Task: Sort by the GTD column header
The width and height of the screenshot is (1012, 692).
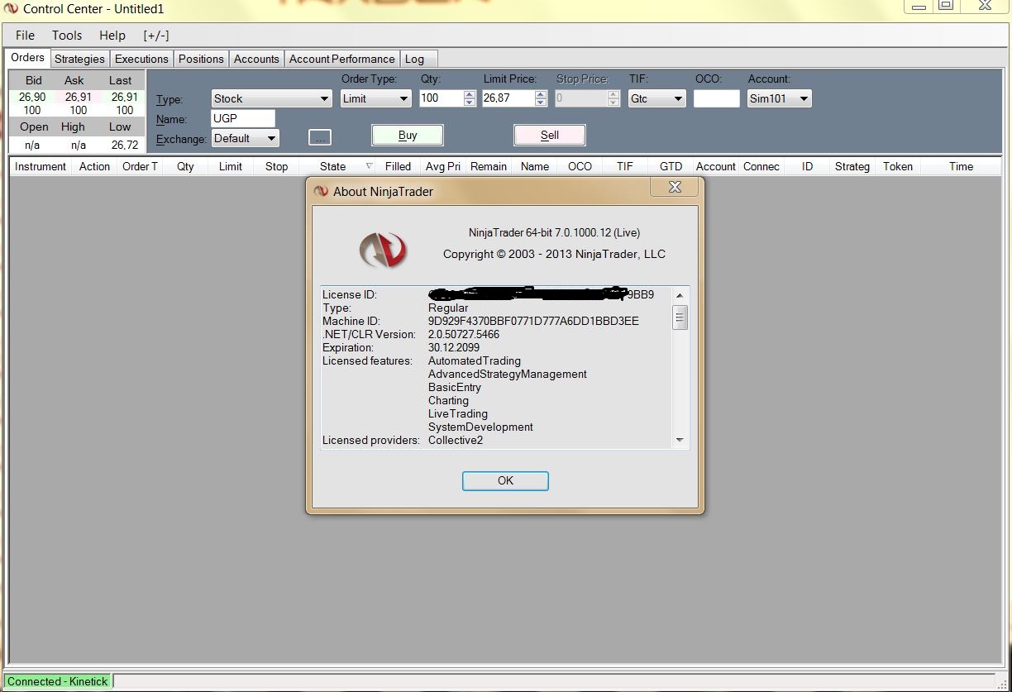Action: [x=671, y=166]
